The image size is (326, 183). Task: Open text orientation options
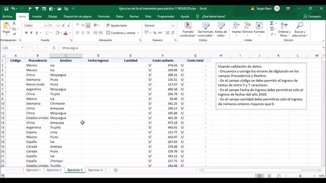pos(96,25)
